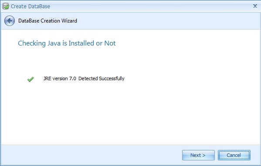Screen dimensions: 261x166
Task: Select the DataBase Creation Wizard header label
Action: [x=47, y=21]
